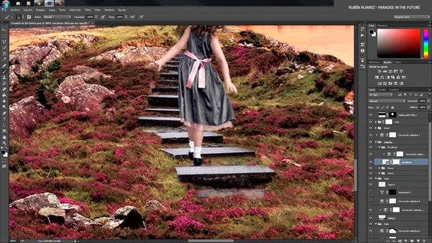Collapse the Escaleras layer group
Image resolution: width=432 pixels, height=243 pixels.
(379, 147)
